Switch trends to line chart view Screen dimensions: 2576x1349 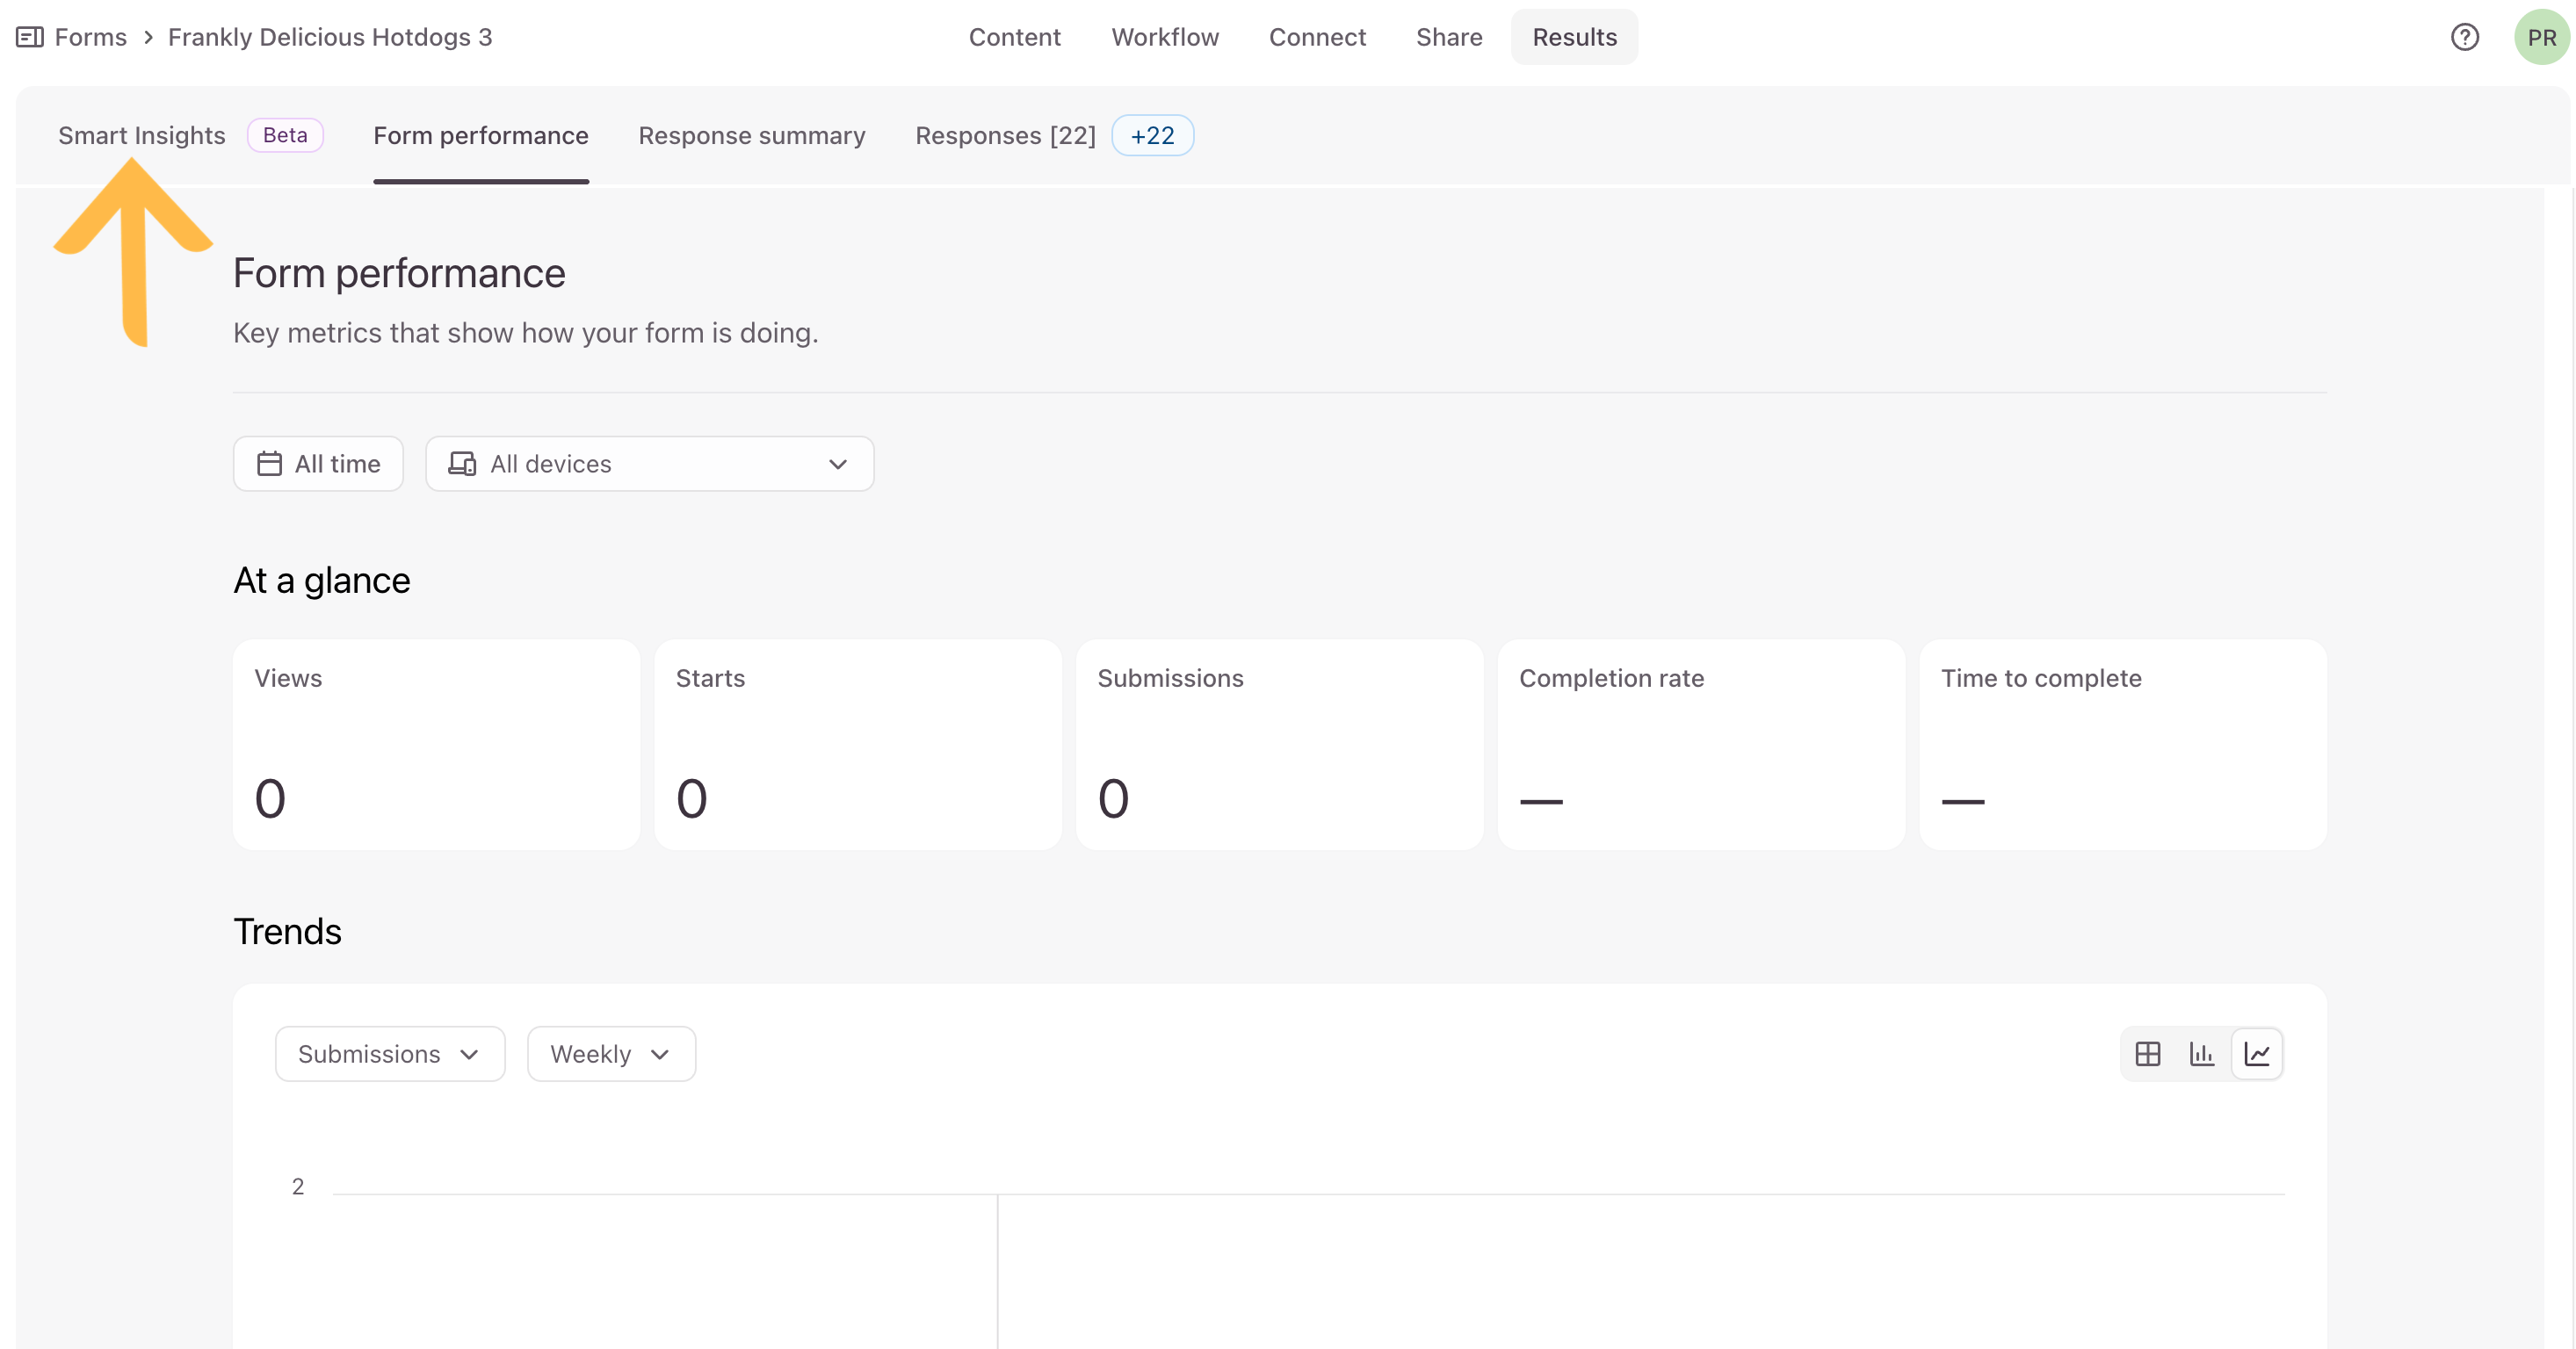(x=2257, y=1053)
